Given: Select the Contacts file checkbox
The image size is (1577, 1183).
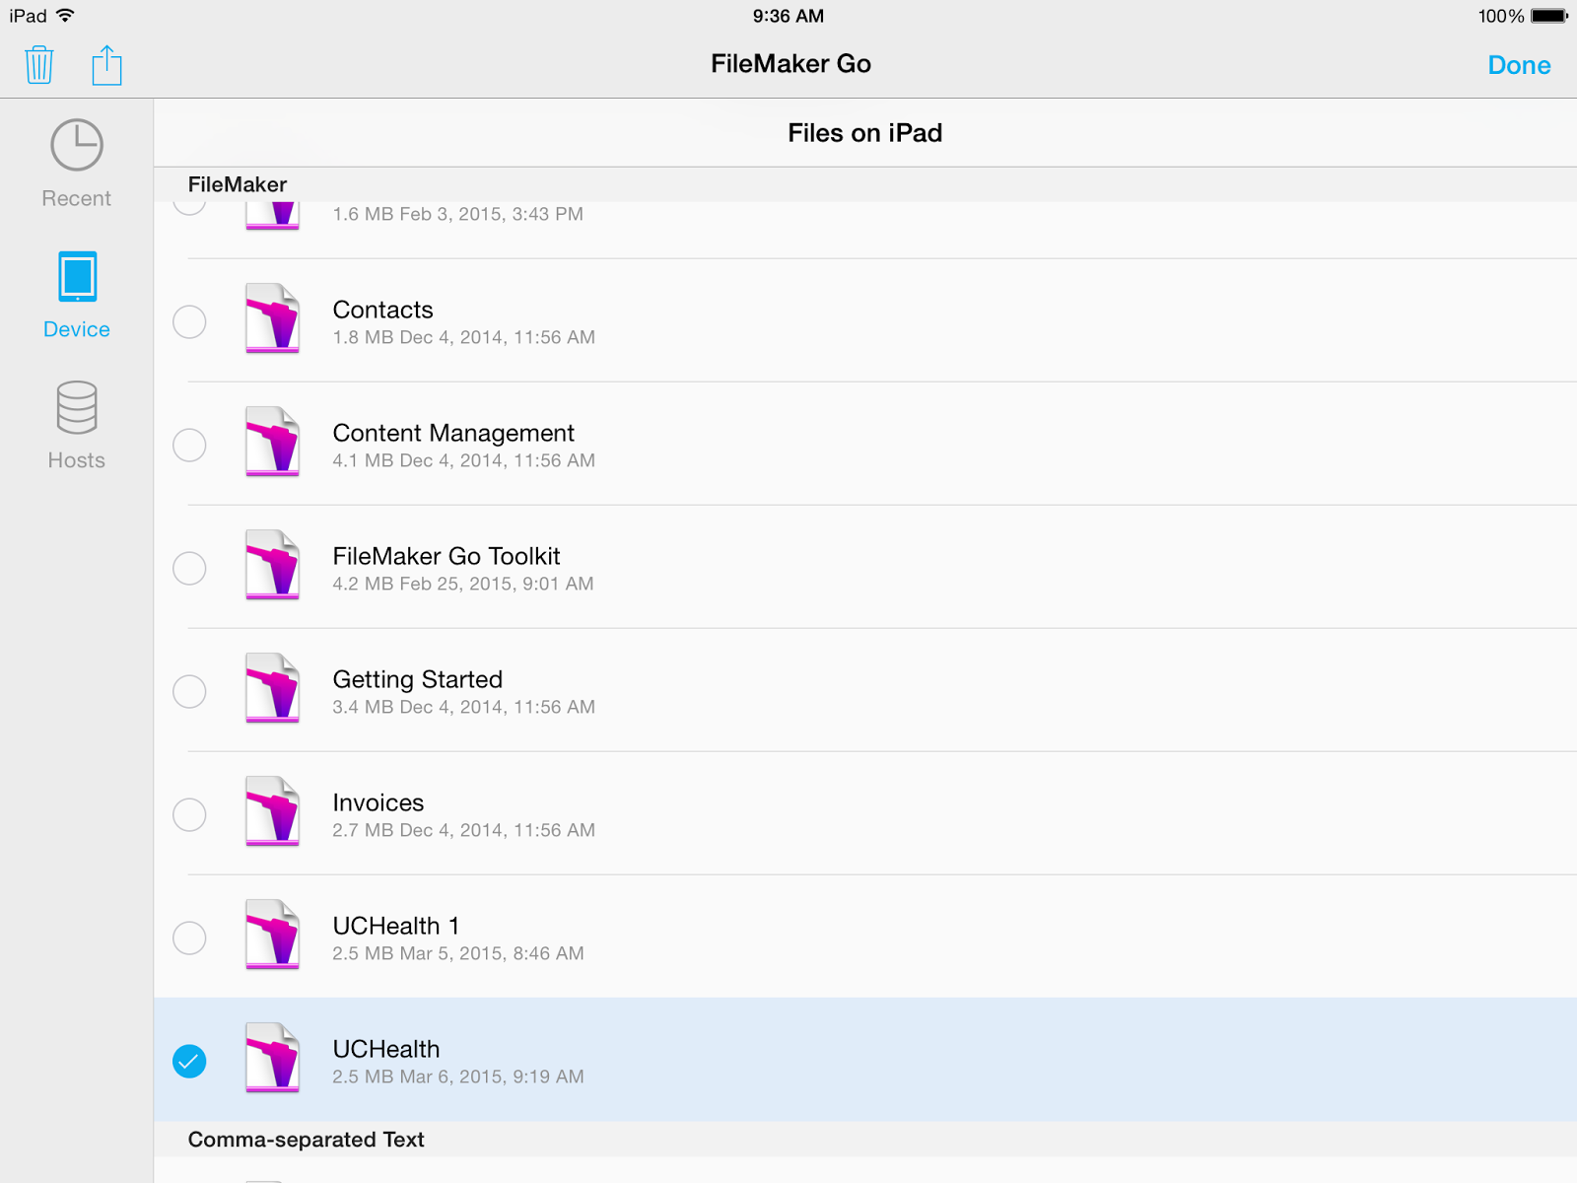Looking at the screenshot, I should 189,321.
